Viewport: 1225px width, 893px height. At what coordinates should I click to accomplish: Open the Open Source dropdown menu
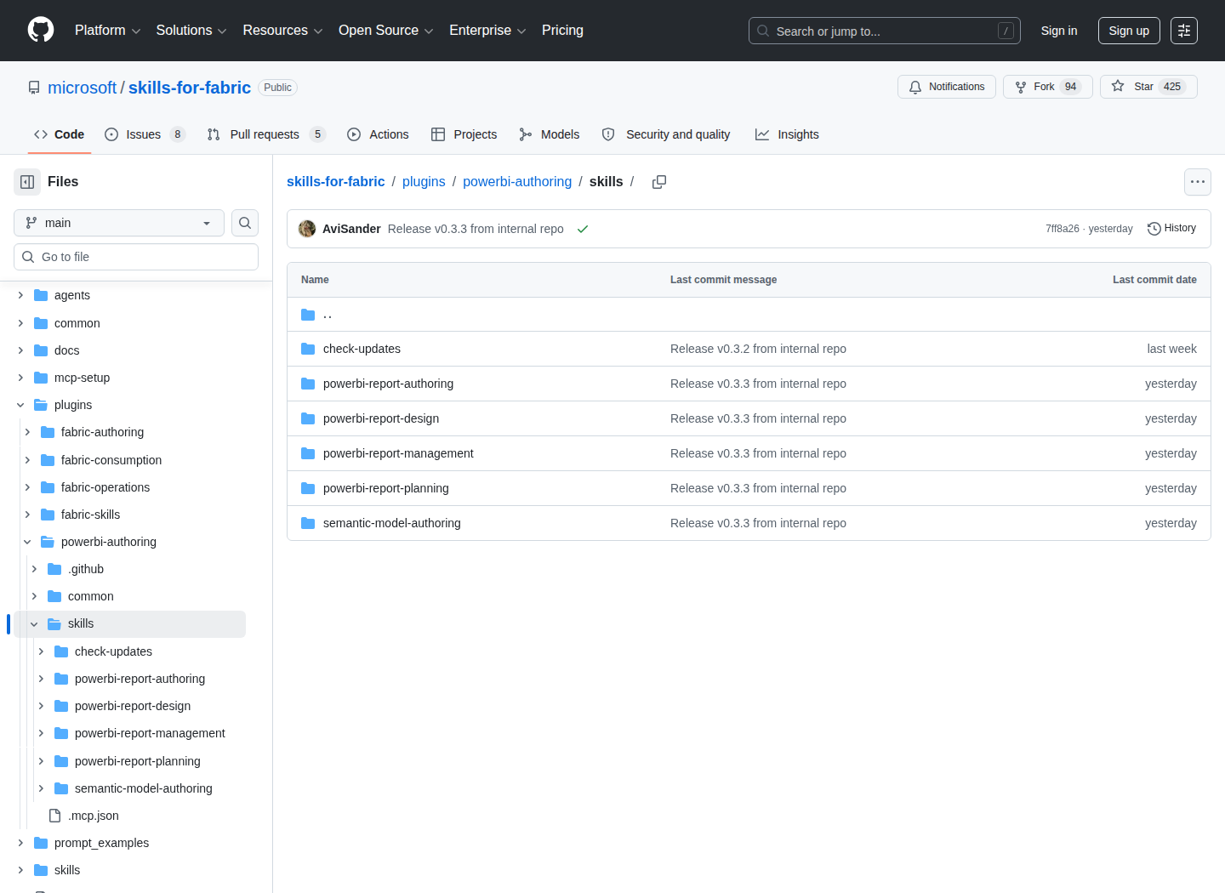tap(386, 31)
